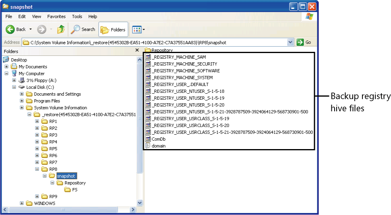Viewport: 391px width, 215px height.
Task: Open the Favorites menu
Action: 56,16
